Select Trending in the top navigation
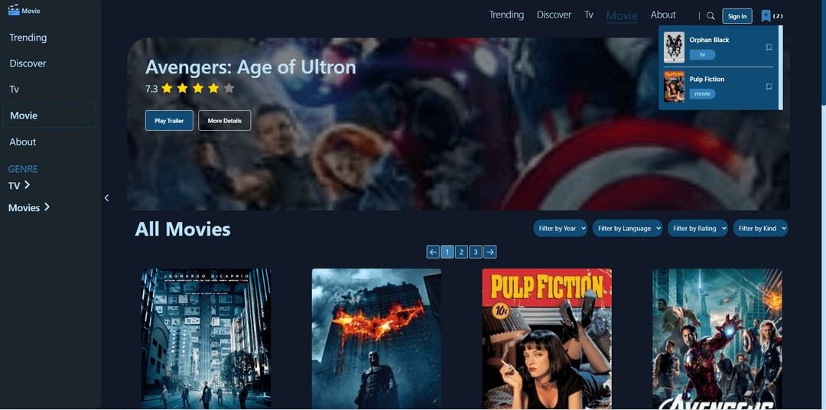Screen dimensions: 826x410 pyautogui.click(x=506, y=15)
